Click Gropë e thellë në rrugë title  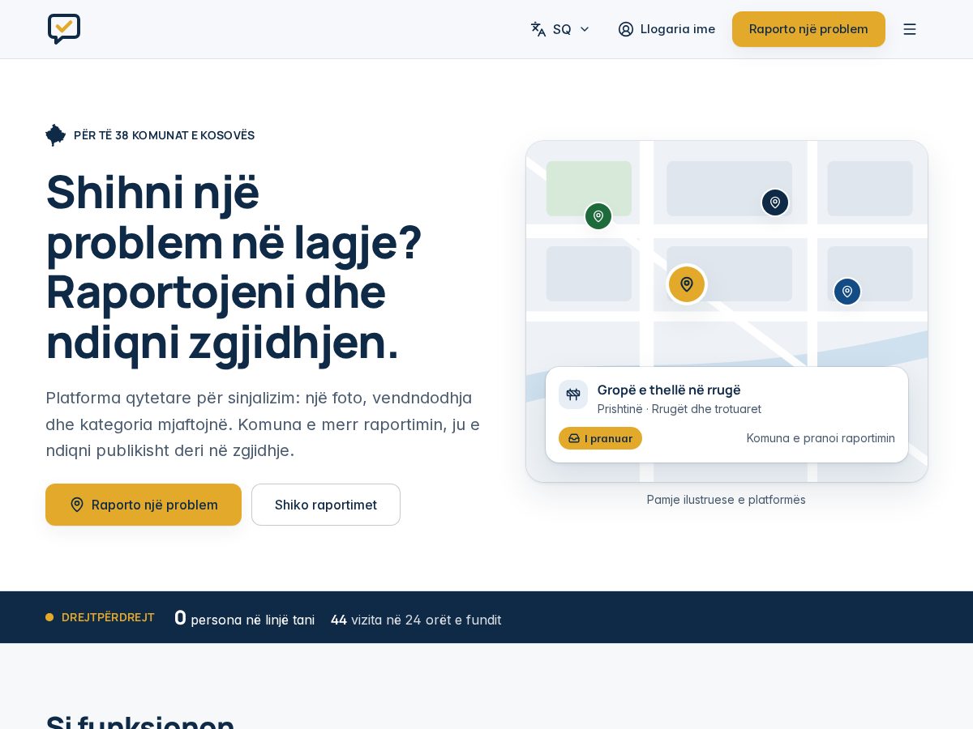click(x=669, y=390)
